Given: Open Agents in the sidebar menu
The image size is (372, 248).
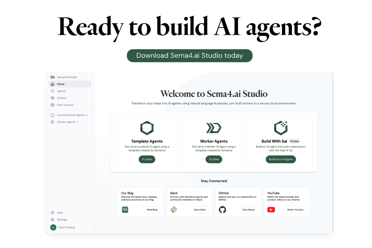Looking at the screenshot, I should point(70,91).
